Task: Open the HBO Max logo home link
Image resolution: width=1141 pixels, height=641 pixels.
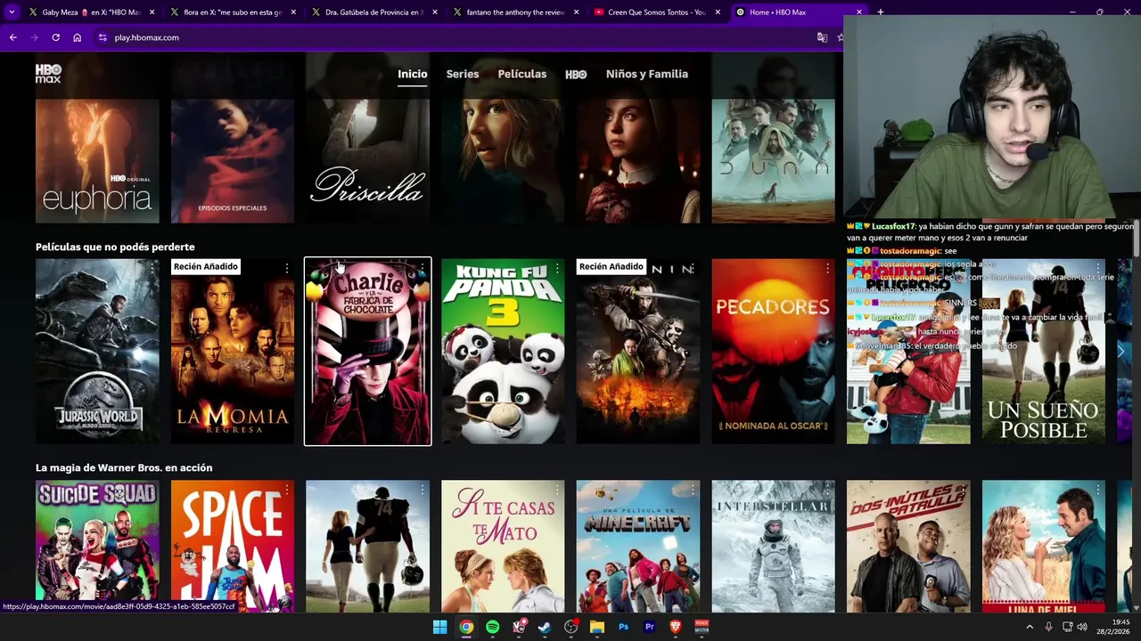Action: 48,74
